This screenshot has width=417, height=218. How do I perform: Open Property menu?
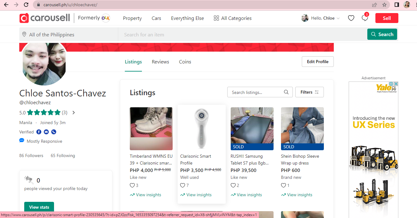click(132, 18)
